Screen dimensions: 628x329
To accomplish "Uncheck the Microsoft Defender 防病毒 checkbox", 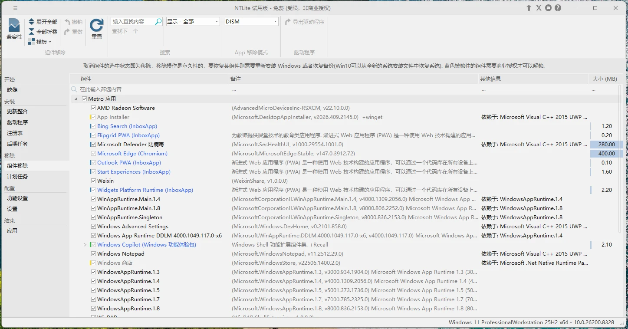I will tap(94, 145).
